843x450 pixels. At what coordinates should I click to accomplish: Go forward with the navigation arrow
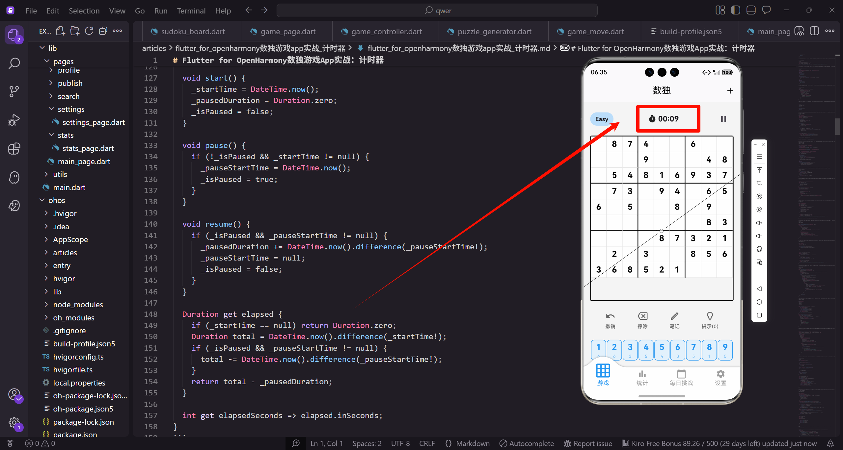point(264,11)
